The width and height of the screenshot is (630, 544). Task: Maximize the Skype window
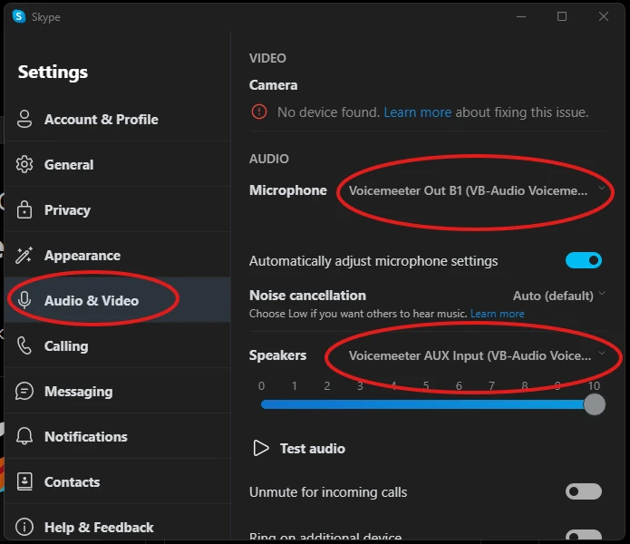click(562, 16)
